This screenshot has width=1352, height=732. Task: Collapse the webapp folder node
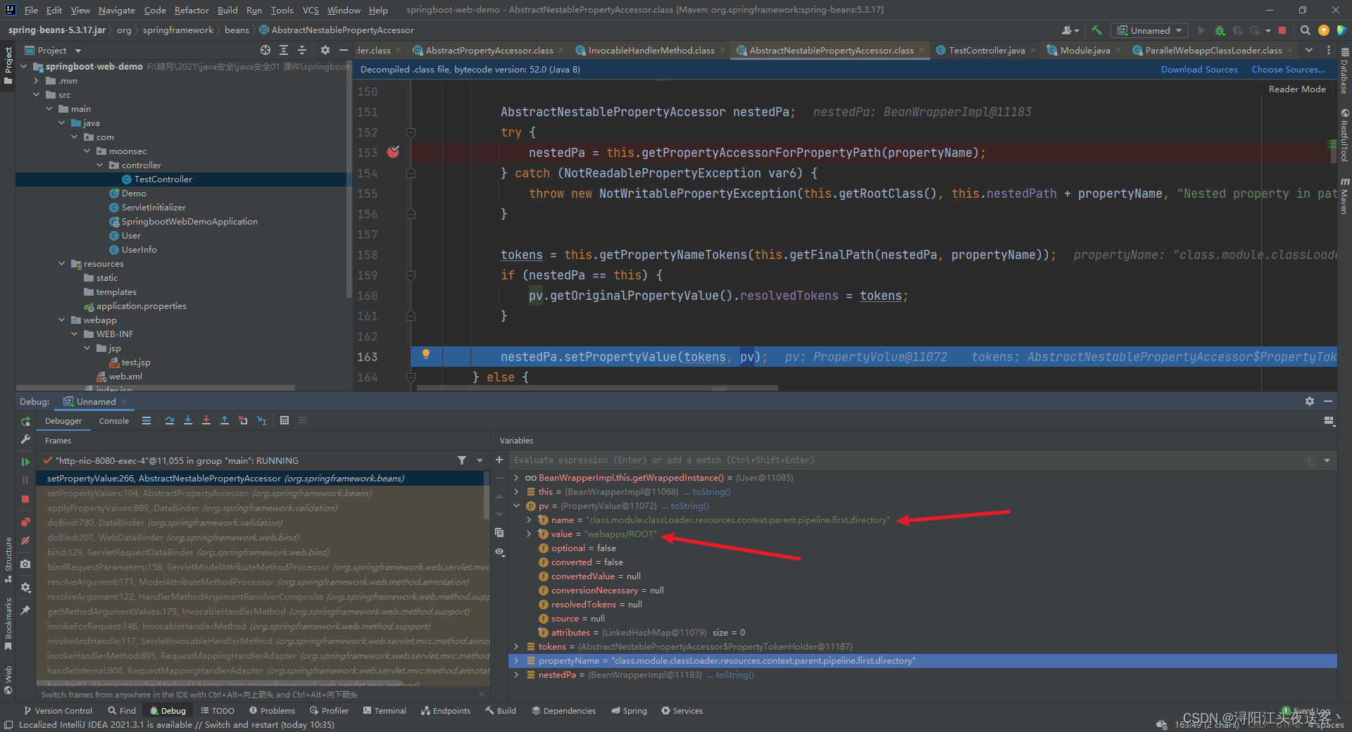pos(62,320)
